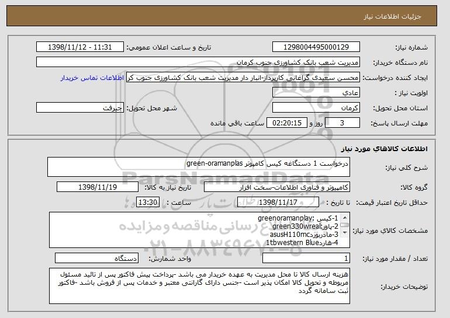Click the شماره نیاز label

(x=411, y=47)
